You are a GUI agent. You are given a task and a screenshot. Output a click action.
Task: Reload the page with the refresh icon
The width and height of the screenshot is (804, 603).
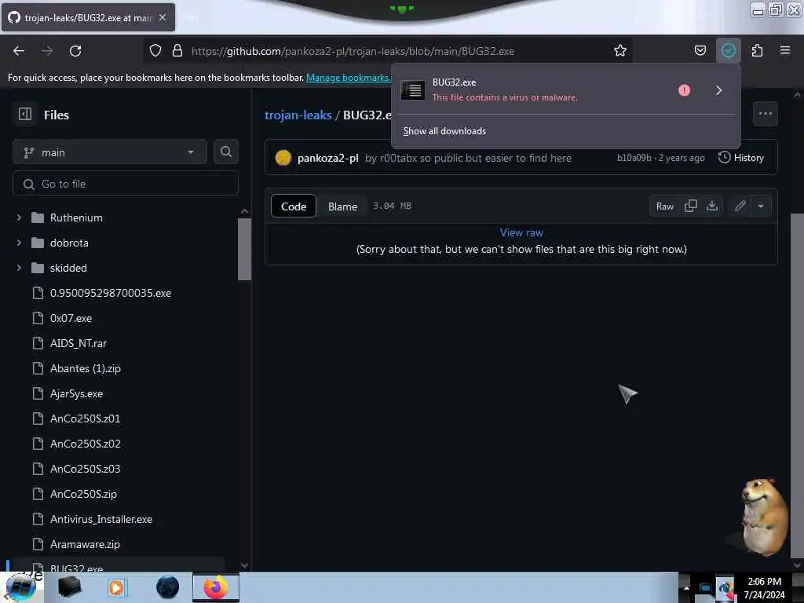[x=75, y=51]
